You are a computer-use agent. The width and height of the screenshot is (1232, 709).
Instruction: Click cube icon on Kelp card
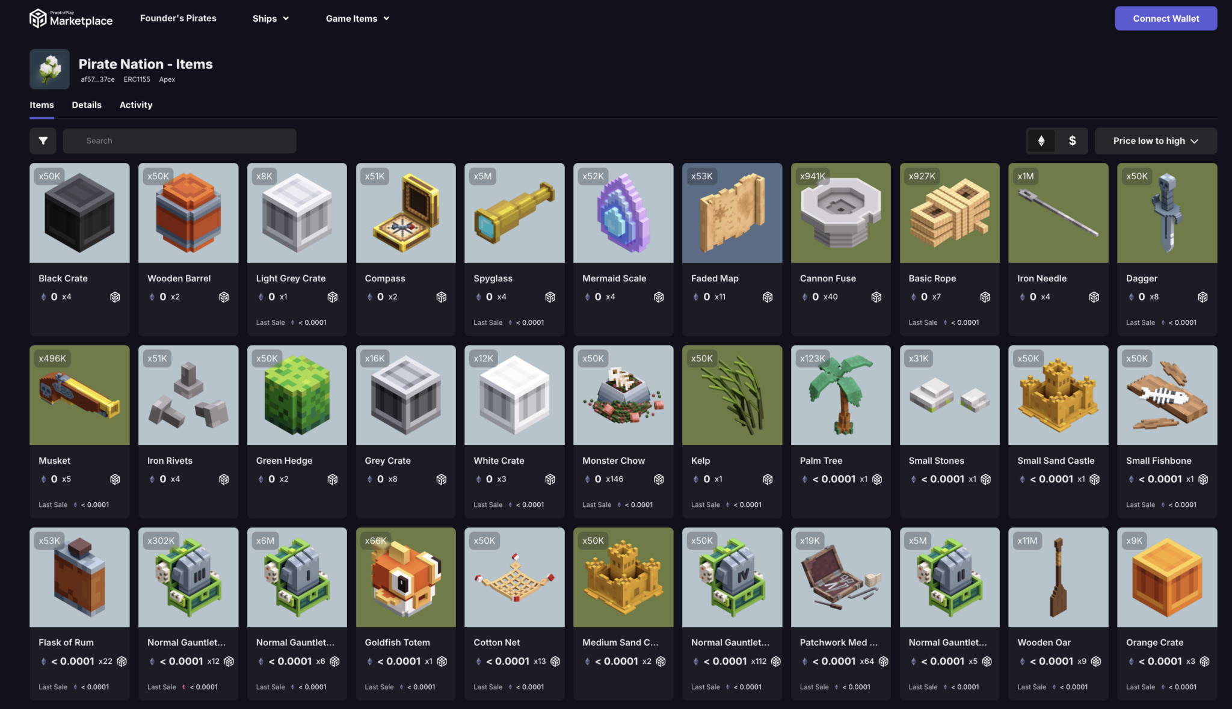click(x=768, y=479)
